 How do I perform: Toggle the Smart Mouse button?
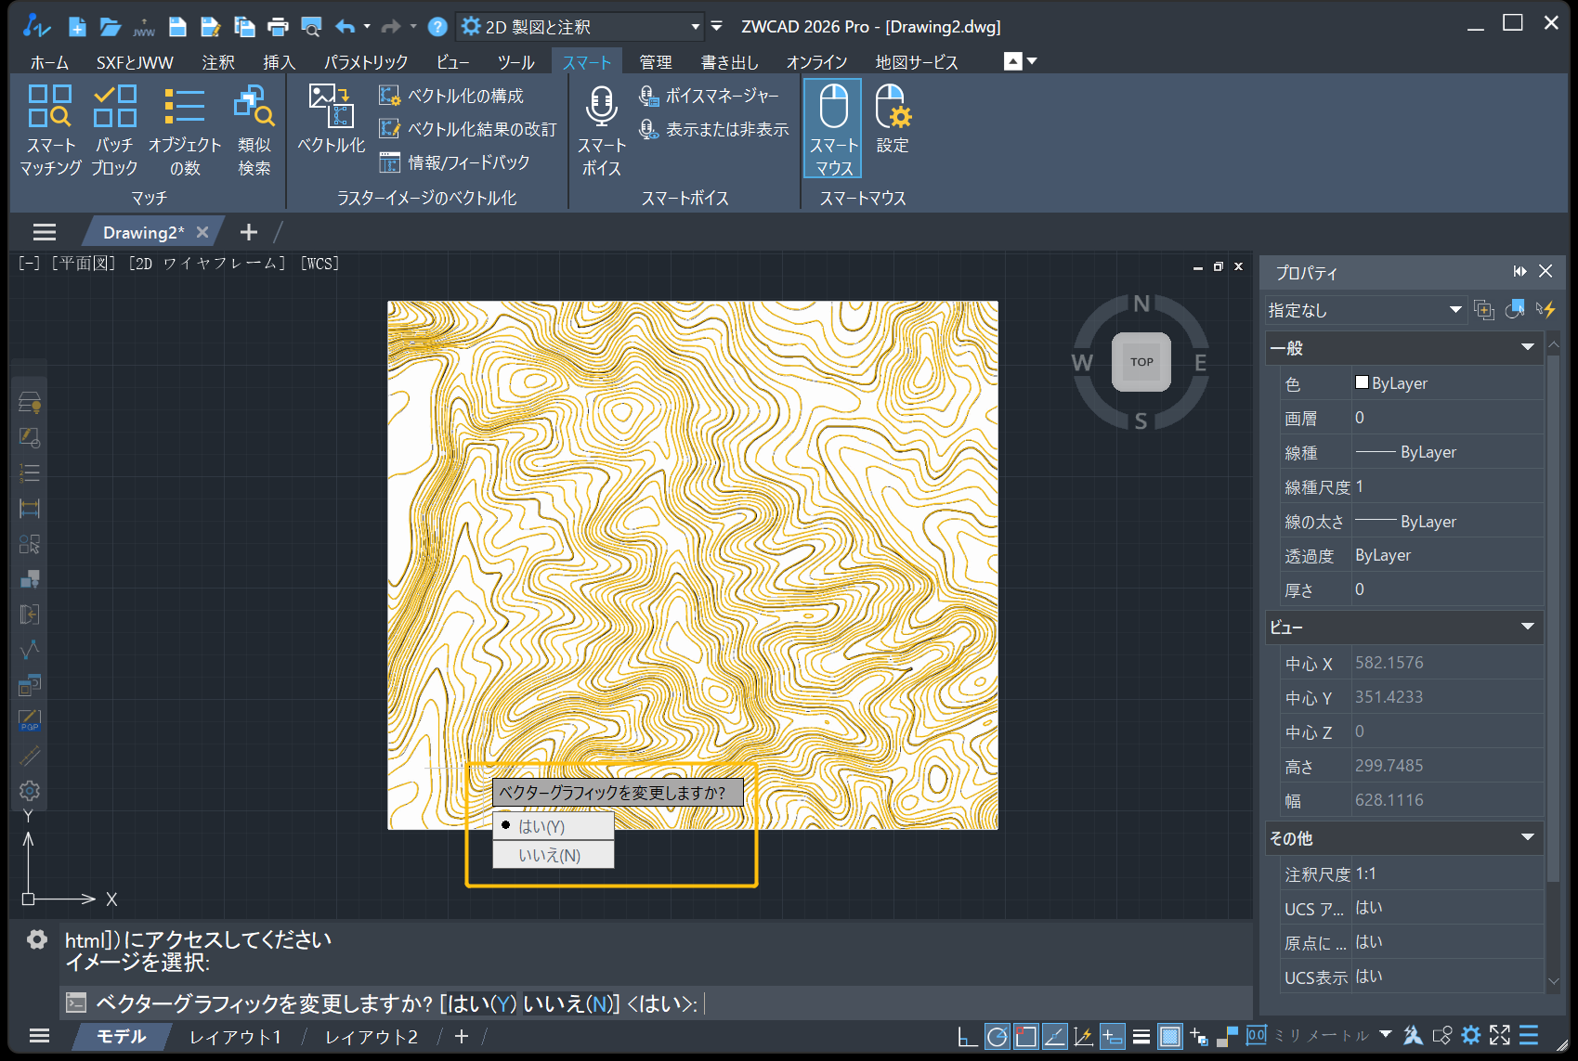click(x=833, y=128)
